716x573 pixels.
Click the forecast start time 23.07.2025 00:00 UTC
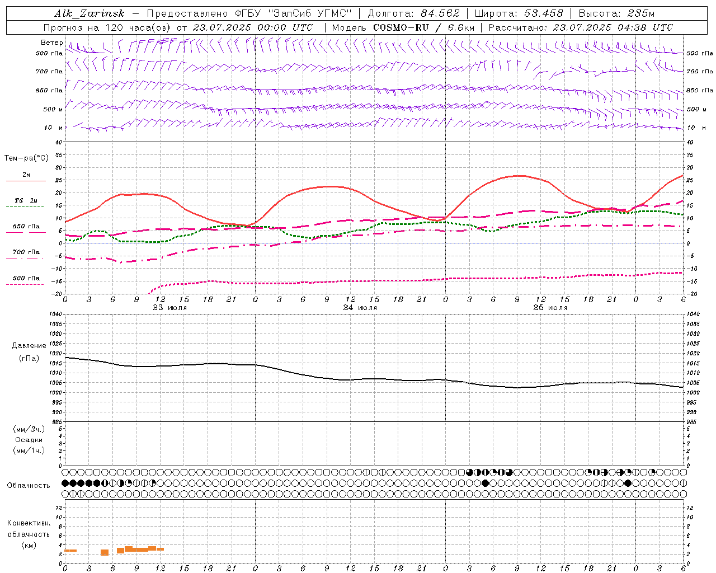(x=253, y=27)
